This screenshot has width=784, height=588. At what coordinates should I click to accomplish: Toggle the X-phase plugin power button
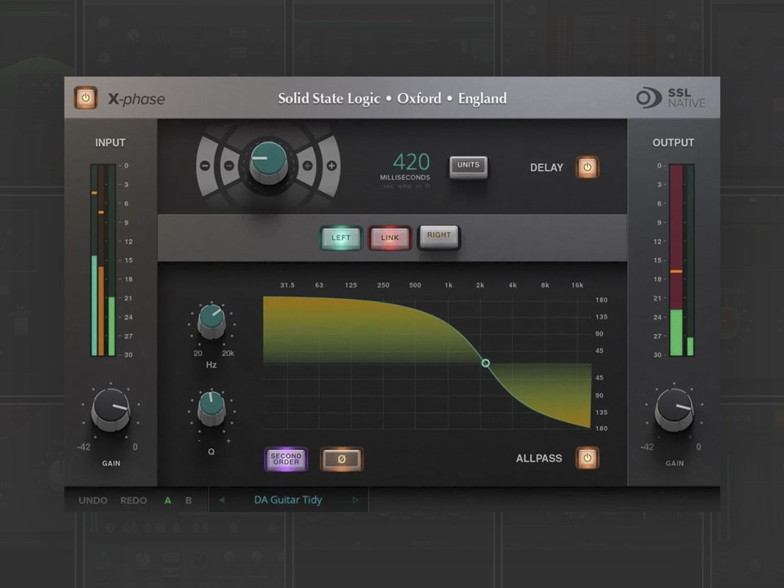[x=86, y=97]
